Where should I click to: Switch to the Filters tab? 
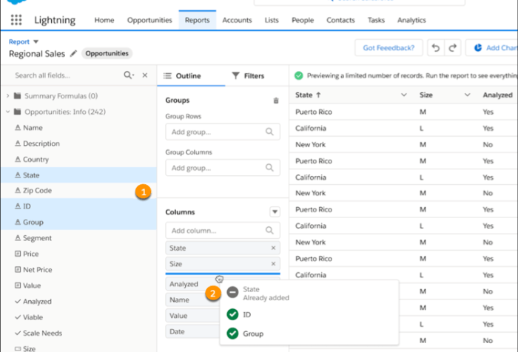tap(247, 75)
